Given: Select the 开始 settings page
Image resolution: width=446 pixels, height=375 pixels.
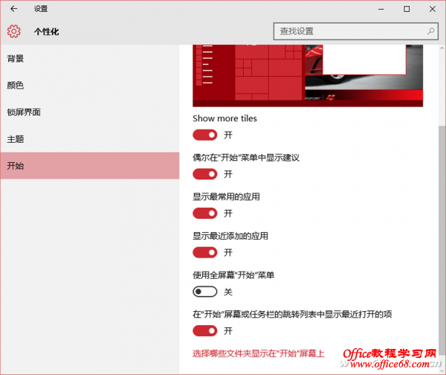Looking at the screenshot, I should click(x=90, y=166).
